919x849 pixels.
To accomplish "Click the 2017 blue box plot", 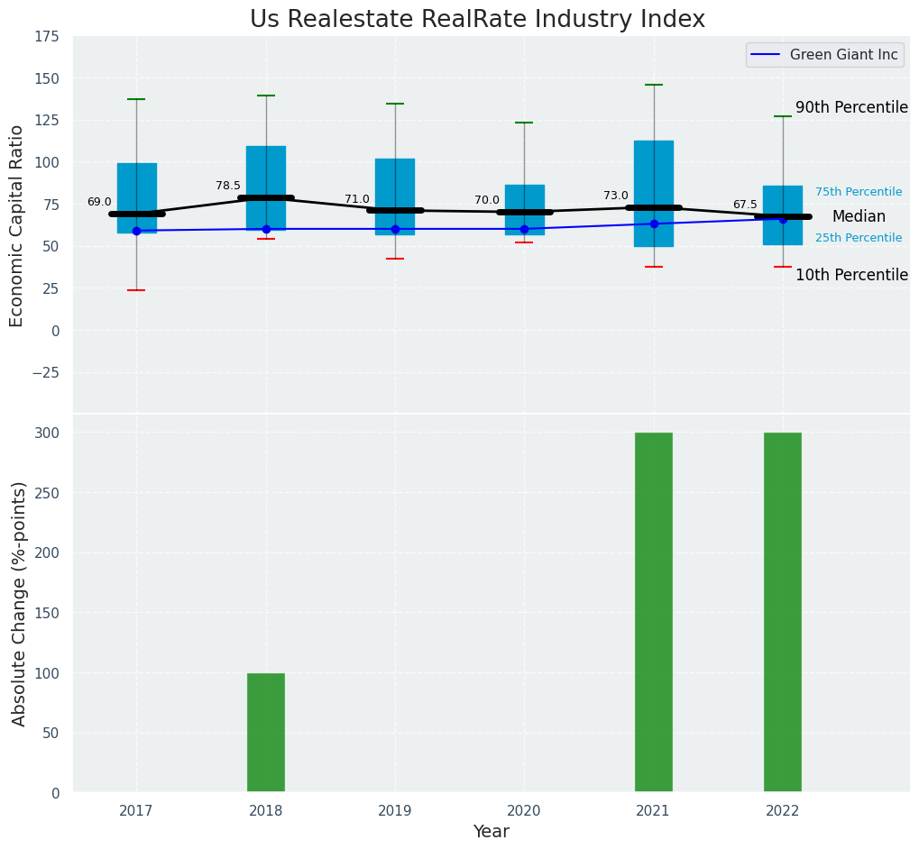I will (137, 189).
